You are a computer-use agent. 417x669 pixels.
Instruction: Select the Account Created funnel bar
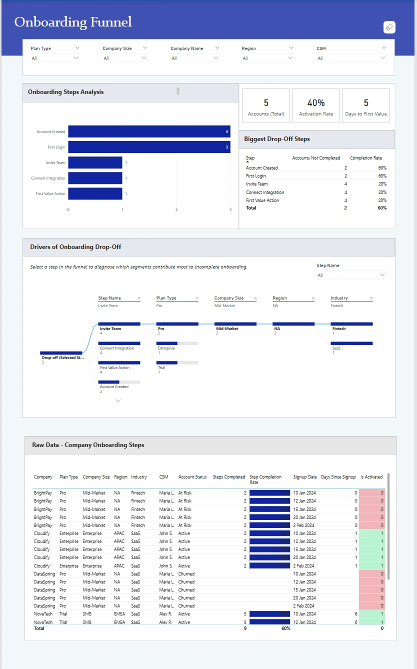click(149, 131)
